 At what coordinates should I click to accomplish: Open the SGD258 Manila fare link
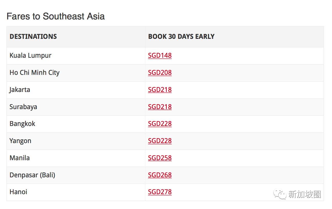(160, 158)
